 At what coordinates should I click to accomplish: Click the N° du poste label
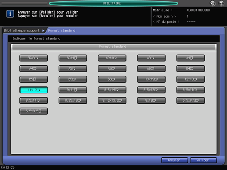pyautogui.click(x=166, y=21)
